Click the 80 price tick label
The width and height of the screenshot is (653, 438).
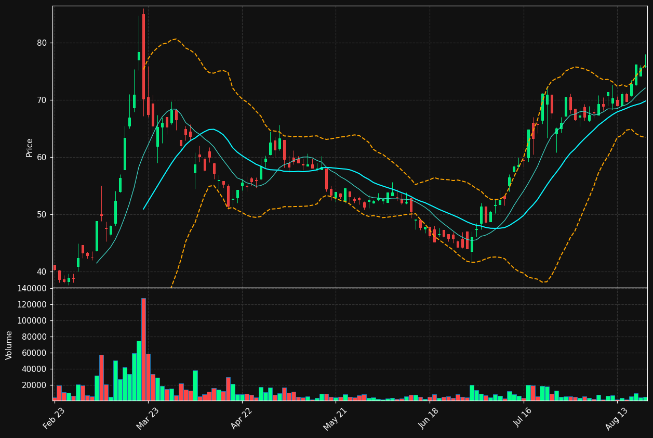42,43
